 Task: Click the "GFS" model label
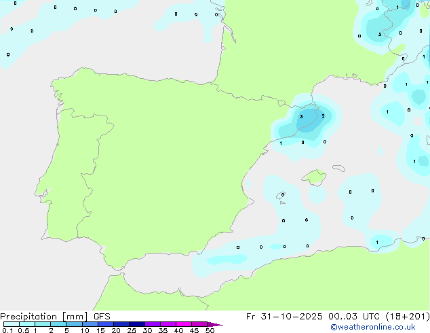102,317
